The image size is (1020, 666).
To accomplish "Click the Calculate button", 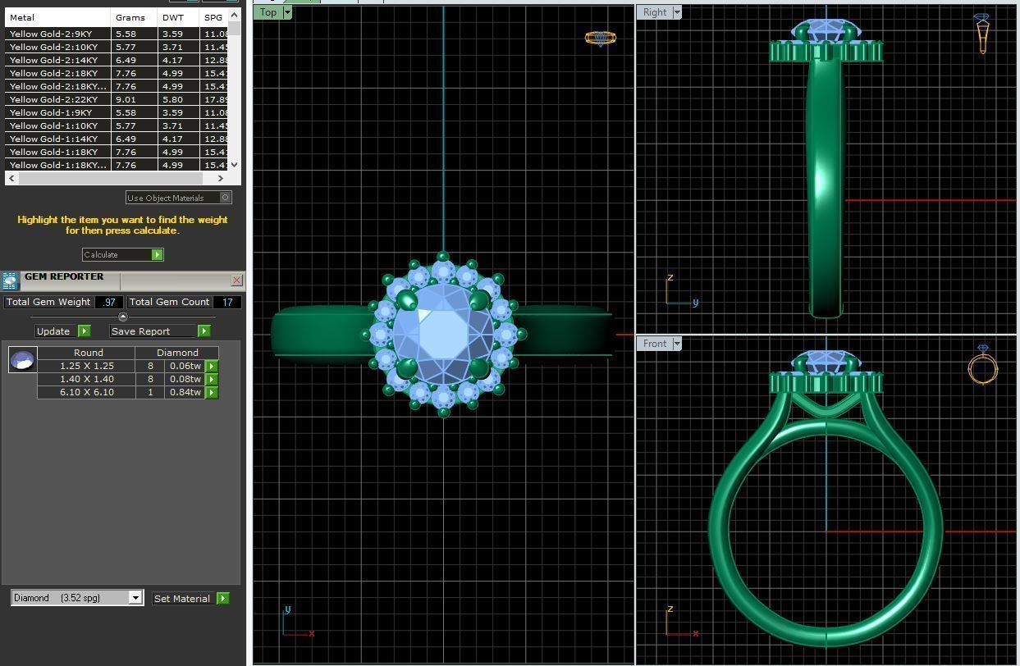I will point(116,254).
